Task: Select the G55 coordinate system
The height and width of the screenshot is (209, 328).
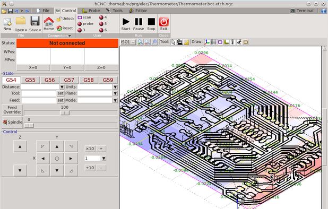Action: pos(30,80)
